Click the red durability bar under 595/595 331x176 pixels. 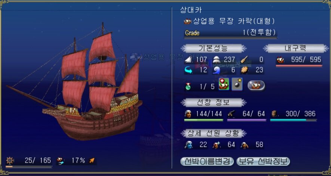tap(299, 66)
